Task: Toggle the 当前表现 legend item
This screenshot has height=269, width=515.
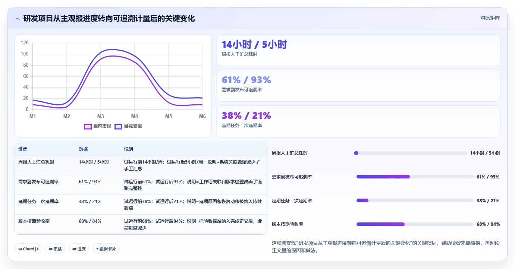Action: coord(98,126)
